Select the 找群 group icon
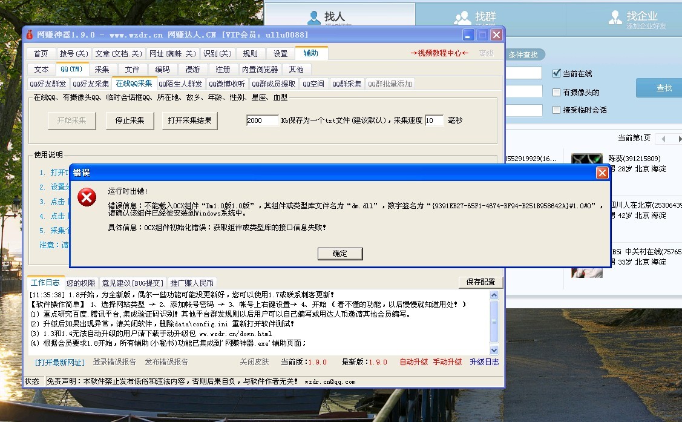Screen dimensions: 682x422 pyautogui.click(x=462, y=17)
